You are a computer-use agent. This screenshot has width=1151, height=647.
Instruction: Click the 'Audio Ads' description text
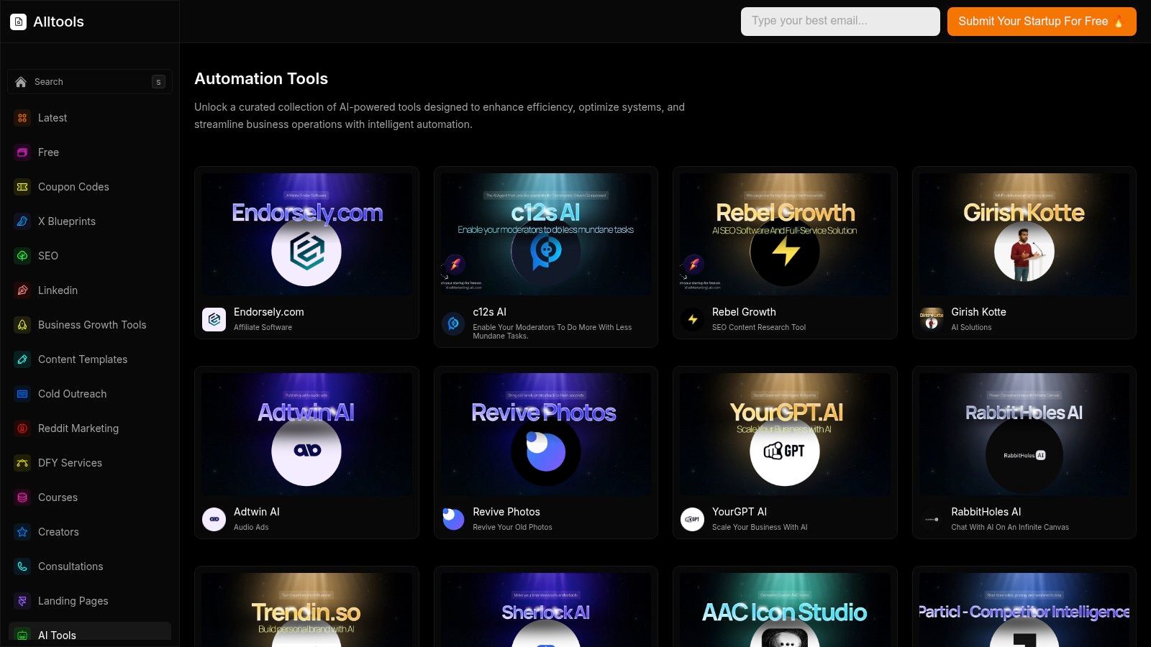[x=251, y=527]
